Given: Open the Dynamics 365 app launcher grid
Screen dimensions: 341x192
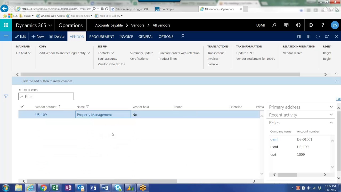Looking at the screenshot, I should [6, 25].
